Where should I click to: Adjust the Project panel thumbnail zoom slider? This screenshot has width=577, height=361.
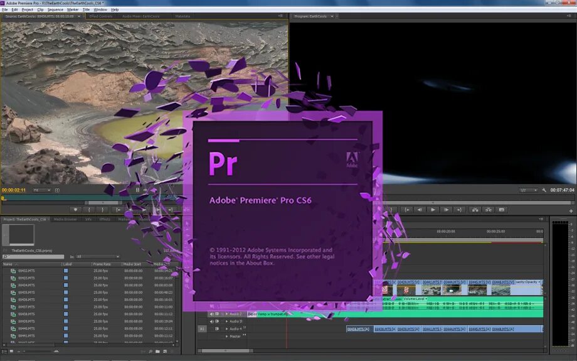pos(39,352)
